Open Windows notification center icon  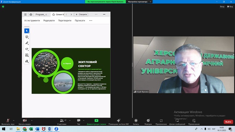pyautogui.click(x=230, y=129)
